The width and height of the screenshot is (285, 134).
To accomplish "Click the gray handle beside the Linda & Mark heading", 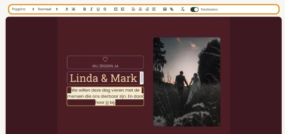I will [142, 78].
